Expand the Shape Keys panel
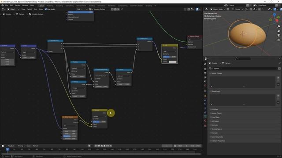 click(x=215, y=91)
